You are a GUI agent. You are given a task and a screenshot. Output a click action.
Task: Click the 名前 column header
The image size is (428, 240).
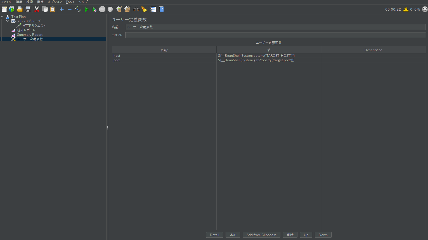pos(164,50)
